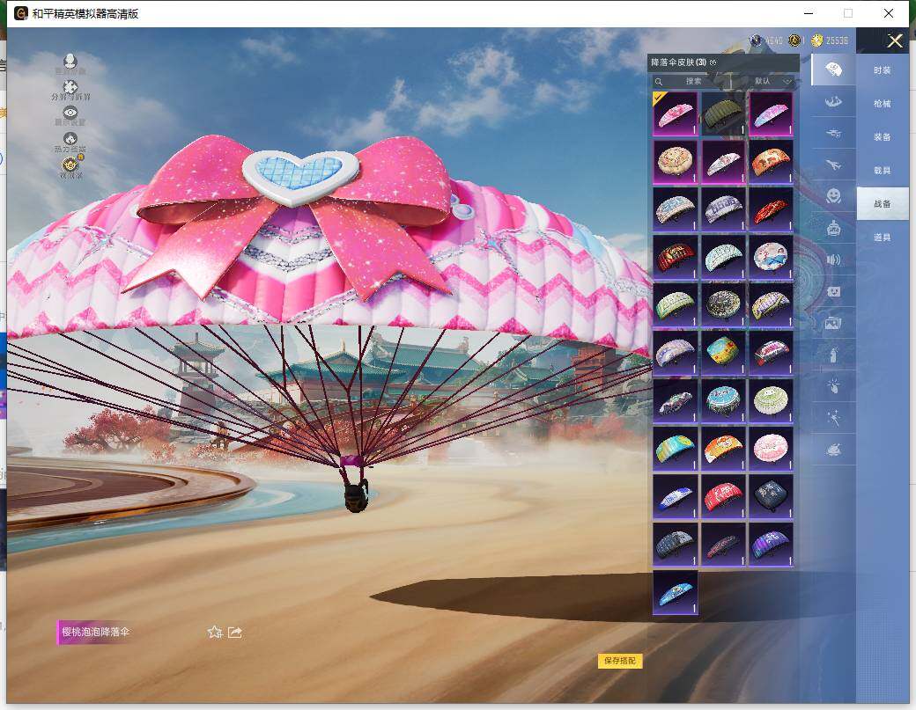
Task: Select the teal and yellow square parachute
Action: point(723,353)
